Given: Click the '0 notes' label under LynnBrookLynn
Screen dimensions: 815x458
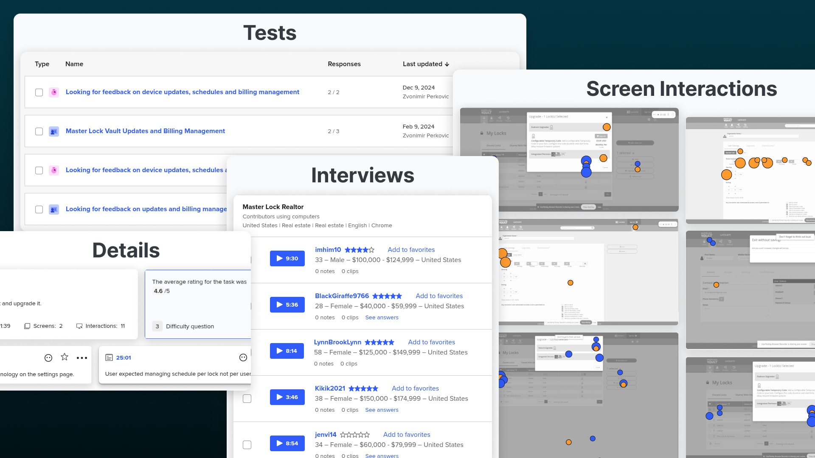Looking at the screenshot, I should coord(325,364).
